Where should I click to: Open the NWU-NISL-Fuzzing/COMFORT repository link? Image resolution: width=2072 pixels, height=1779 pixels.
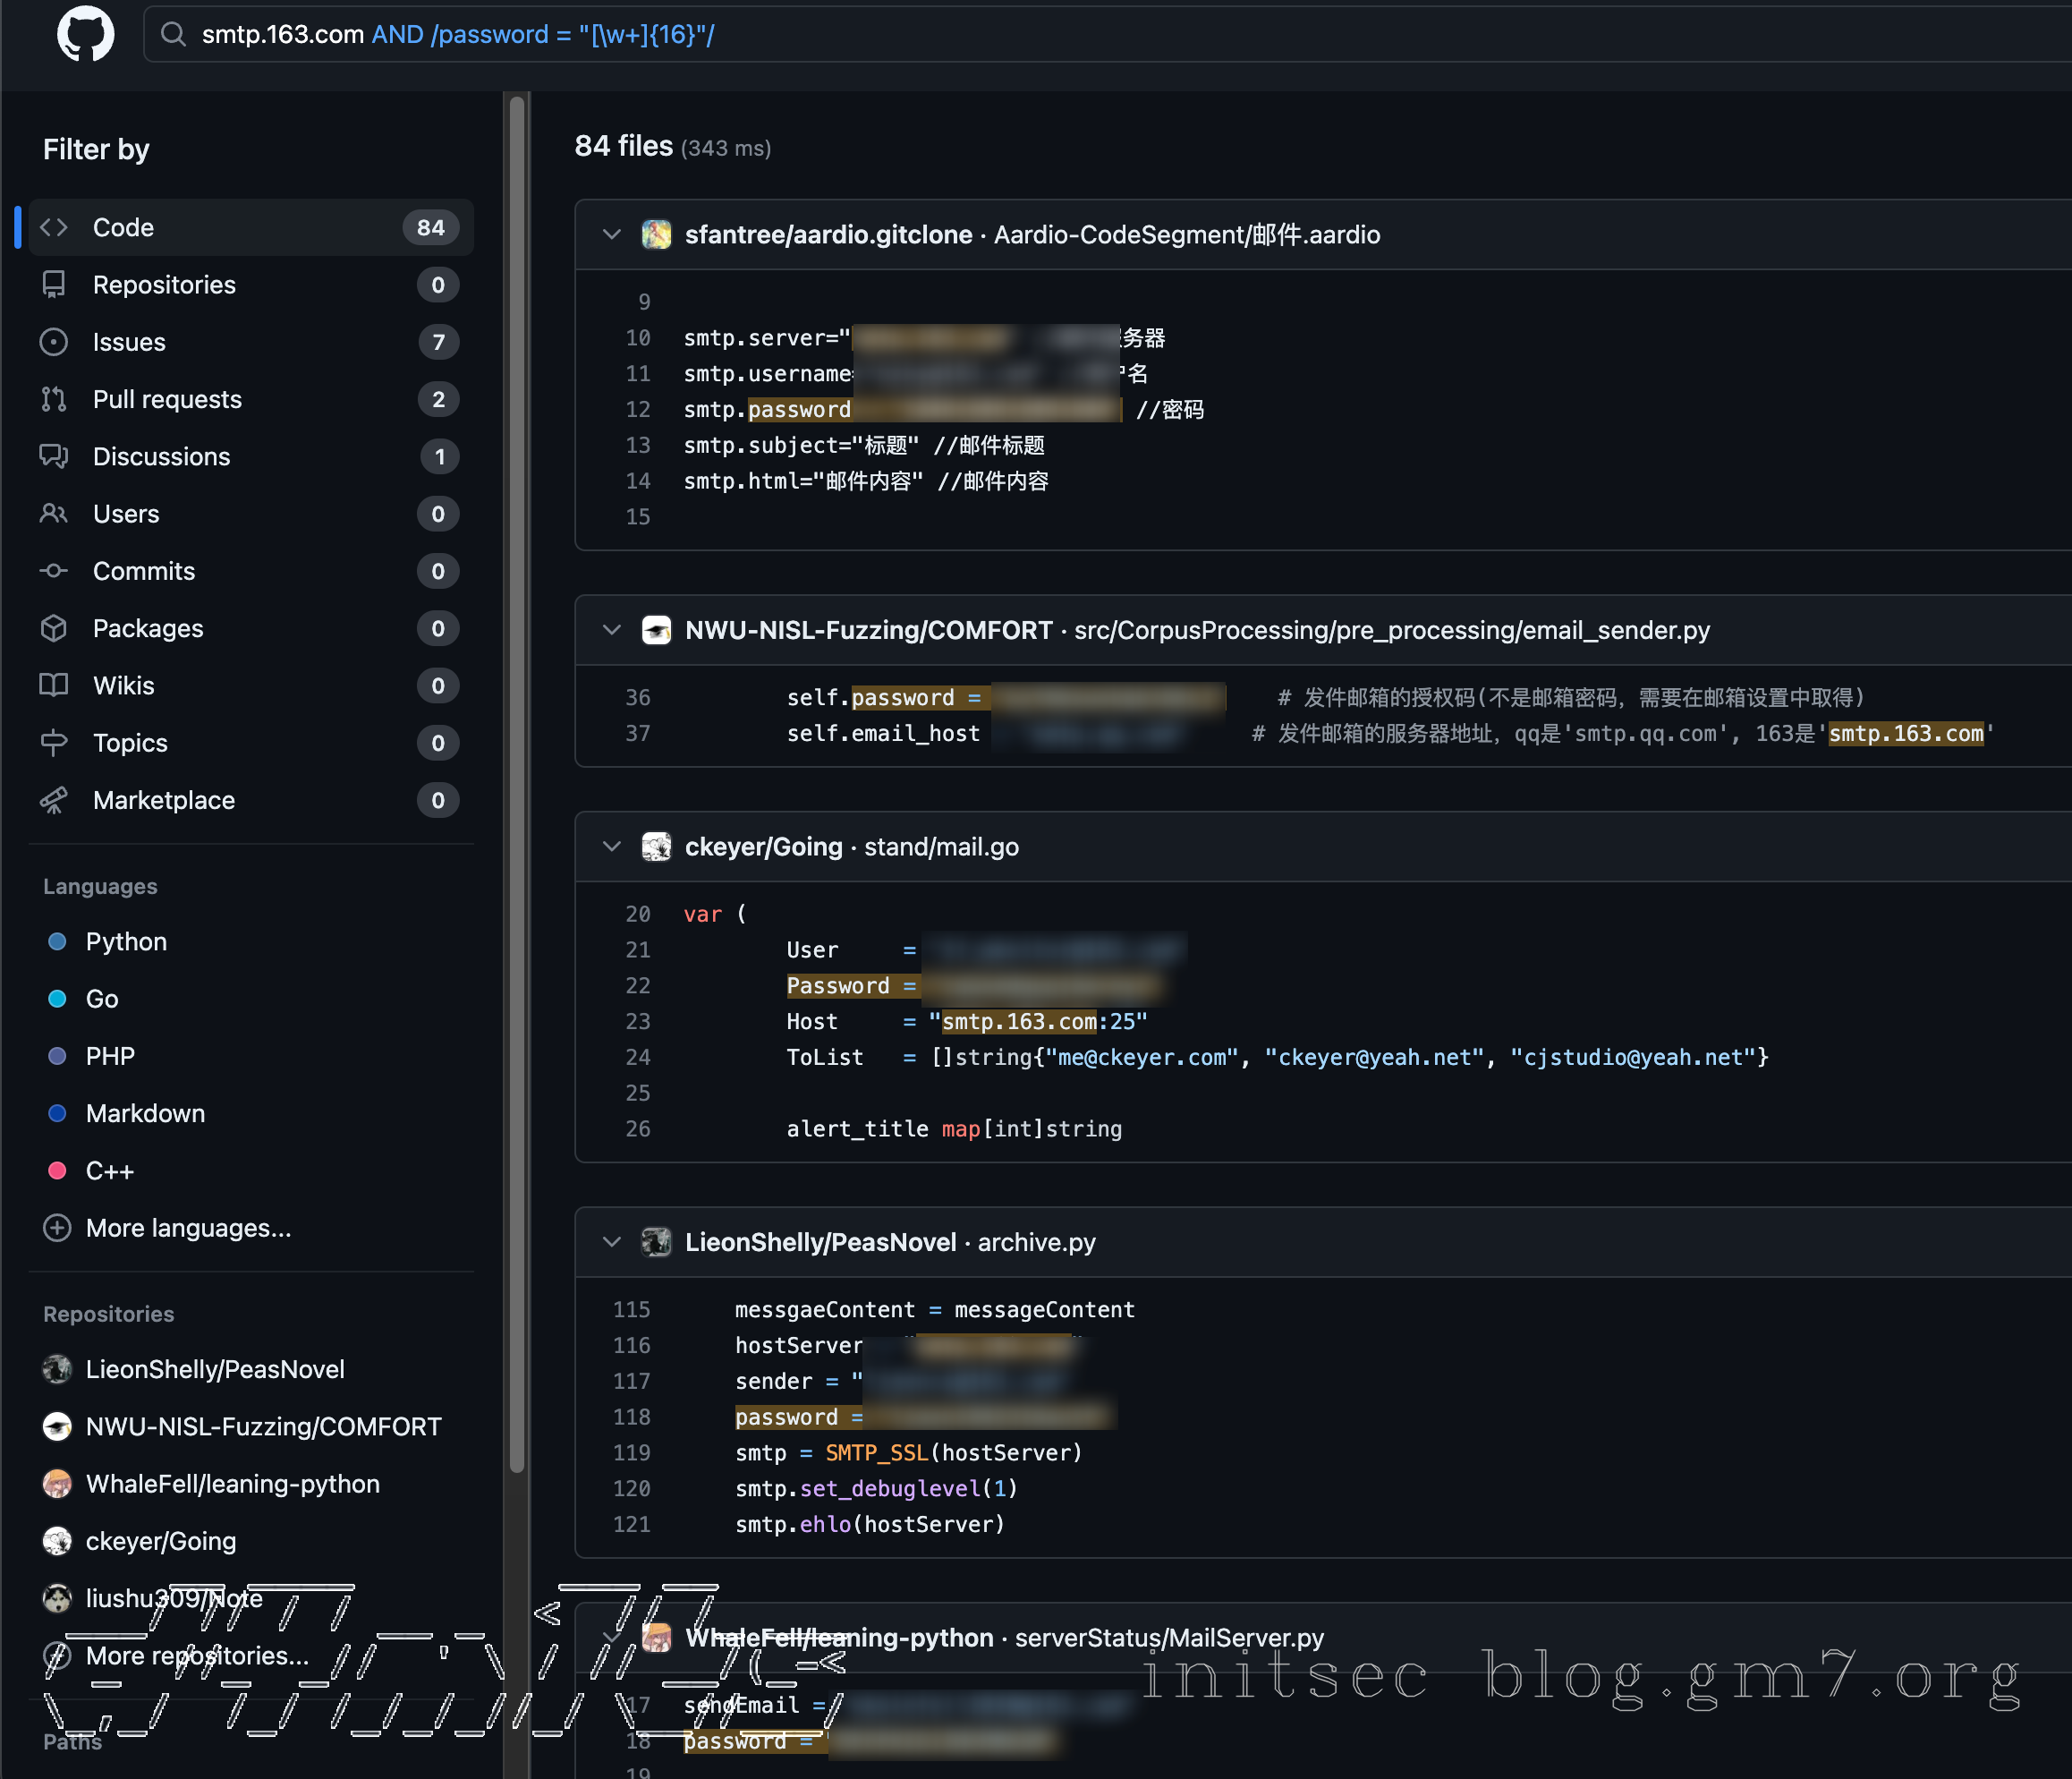pyautogui.click(x=866, y=630)
